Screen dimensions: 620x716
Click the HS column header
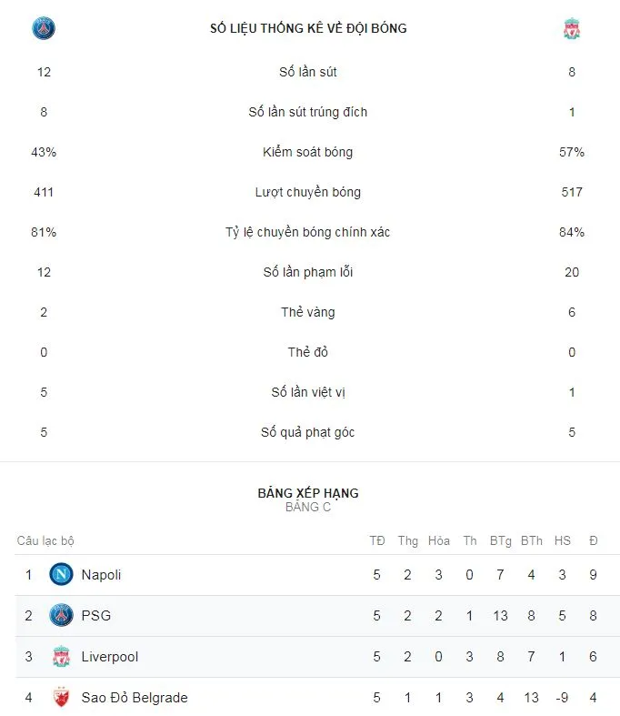pyautogui.click(x=563, y=541)
